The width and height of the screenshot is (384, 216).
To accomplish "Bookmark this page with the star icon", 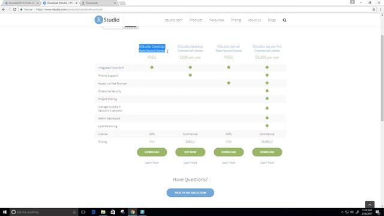I will (374, 10).
